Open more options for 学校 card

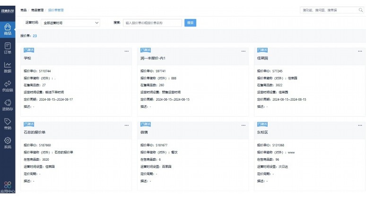(127, 51)
